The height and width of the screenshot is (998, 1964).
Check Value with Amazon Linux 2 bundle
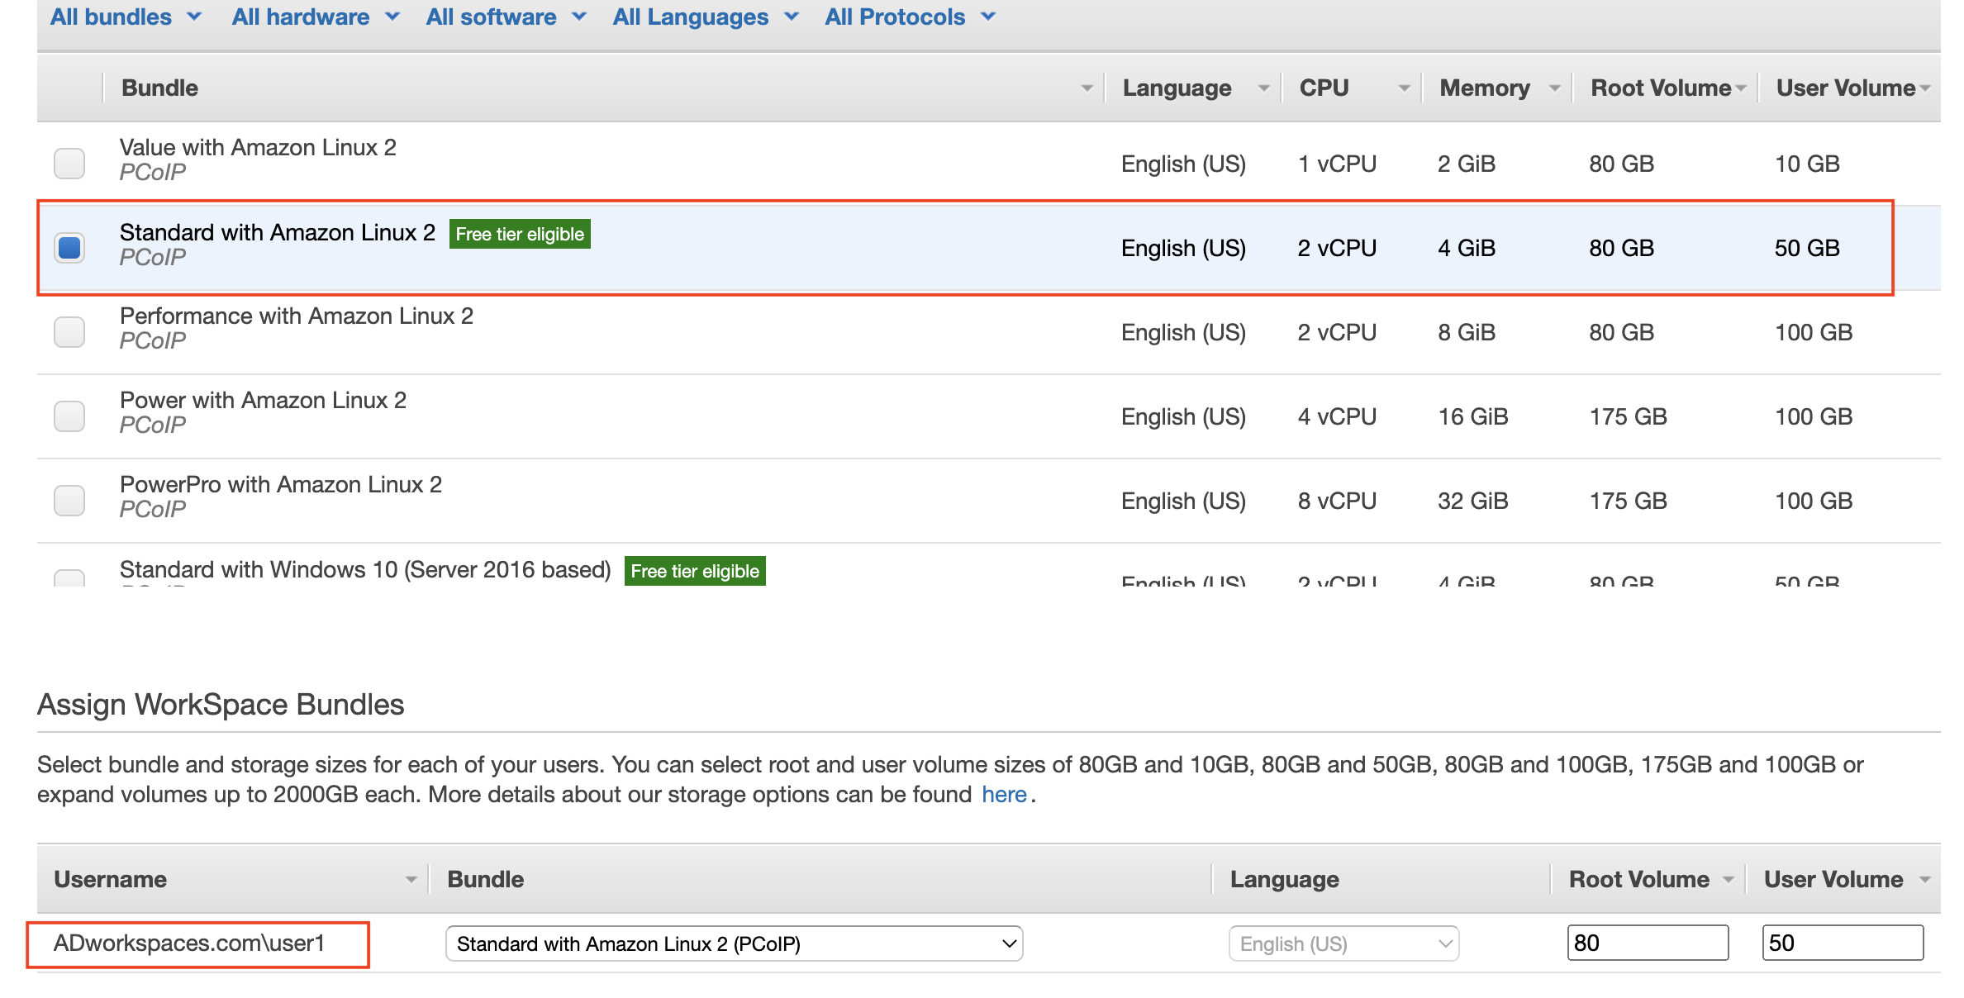[69, 164]
